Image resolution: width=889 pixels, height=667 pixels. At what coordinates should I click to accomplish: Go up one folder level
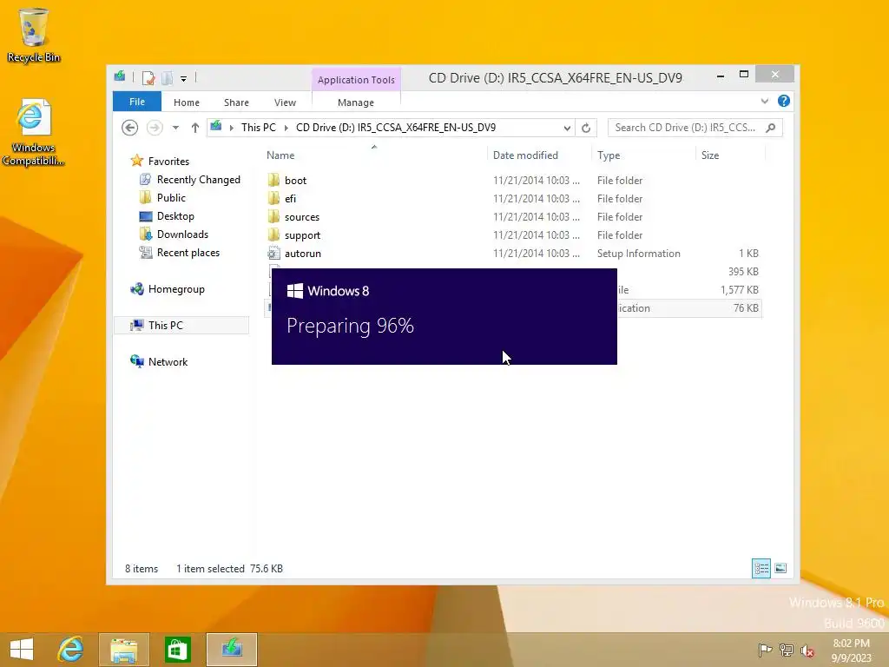(195, 129)
